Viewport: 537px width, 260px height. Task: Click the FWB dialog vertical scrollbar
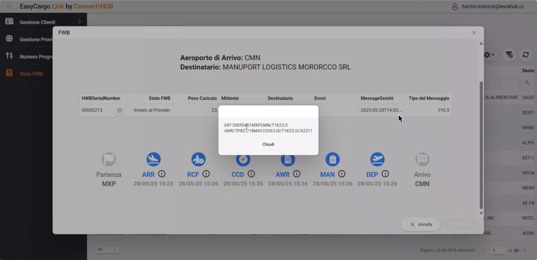pos(481,145)
